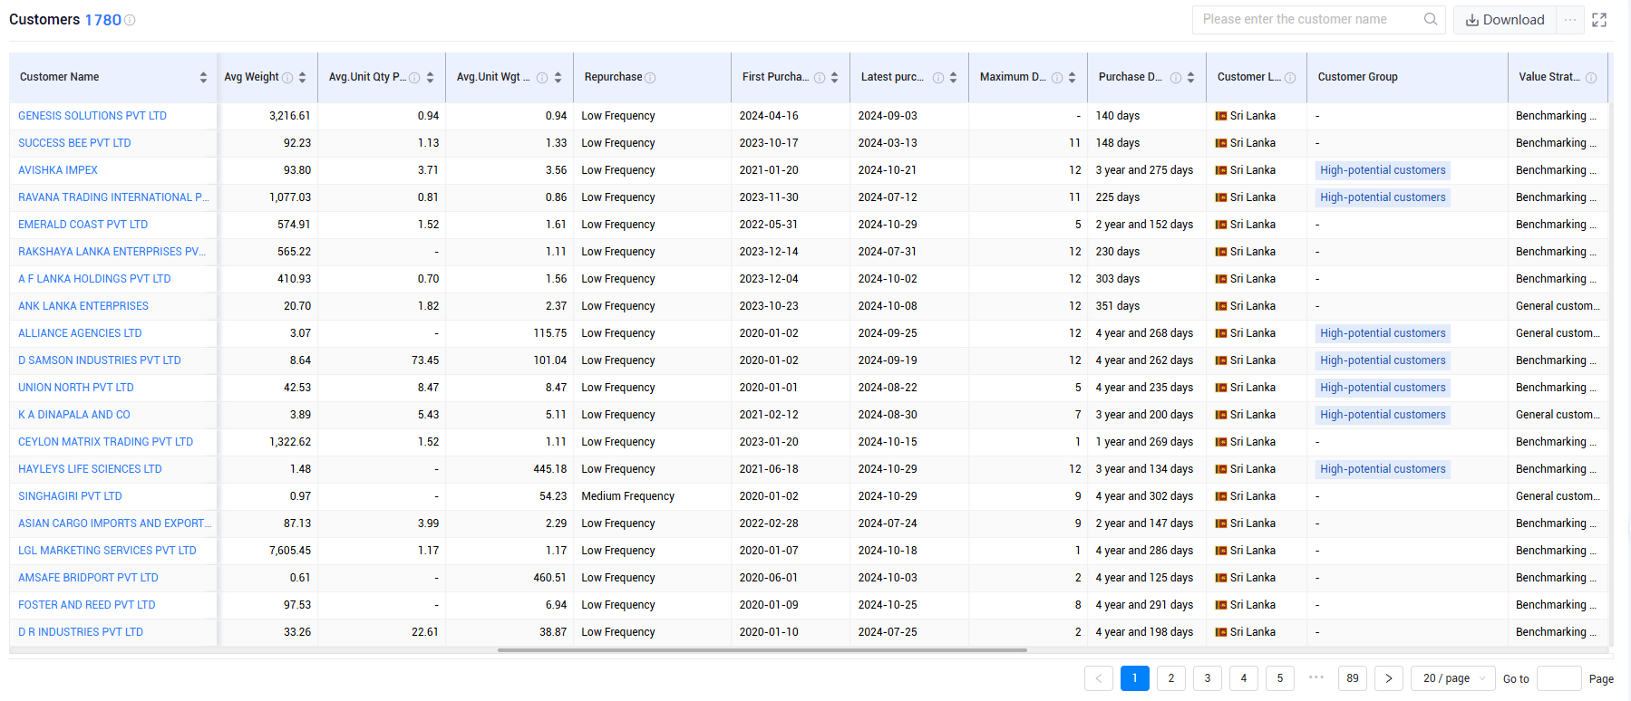
Task: Open FOSTER AND REED PVT LTD link
Action: pos(87,605)
